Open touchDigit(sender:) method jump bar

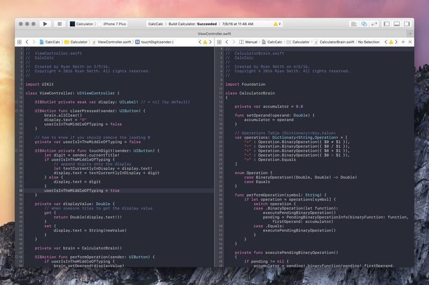click(154, 42)
